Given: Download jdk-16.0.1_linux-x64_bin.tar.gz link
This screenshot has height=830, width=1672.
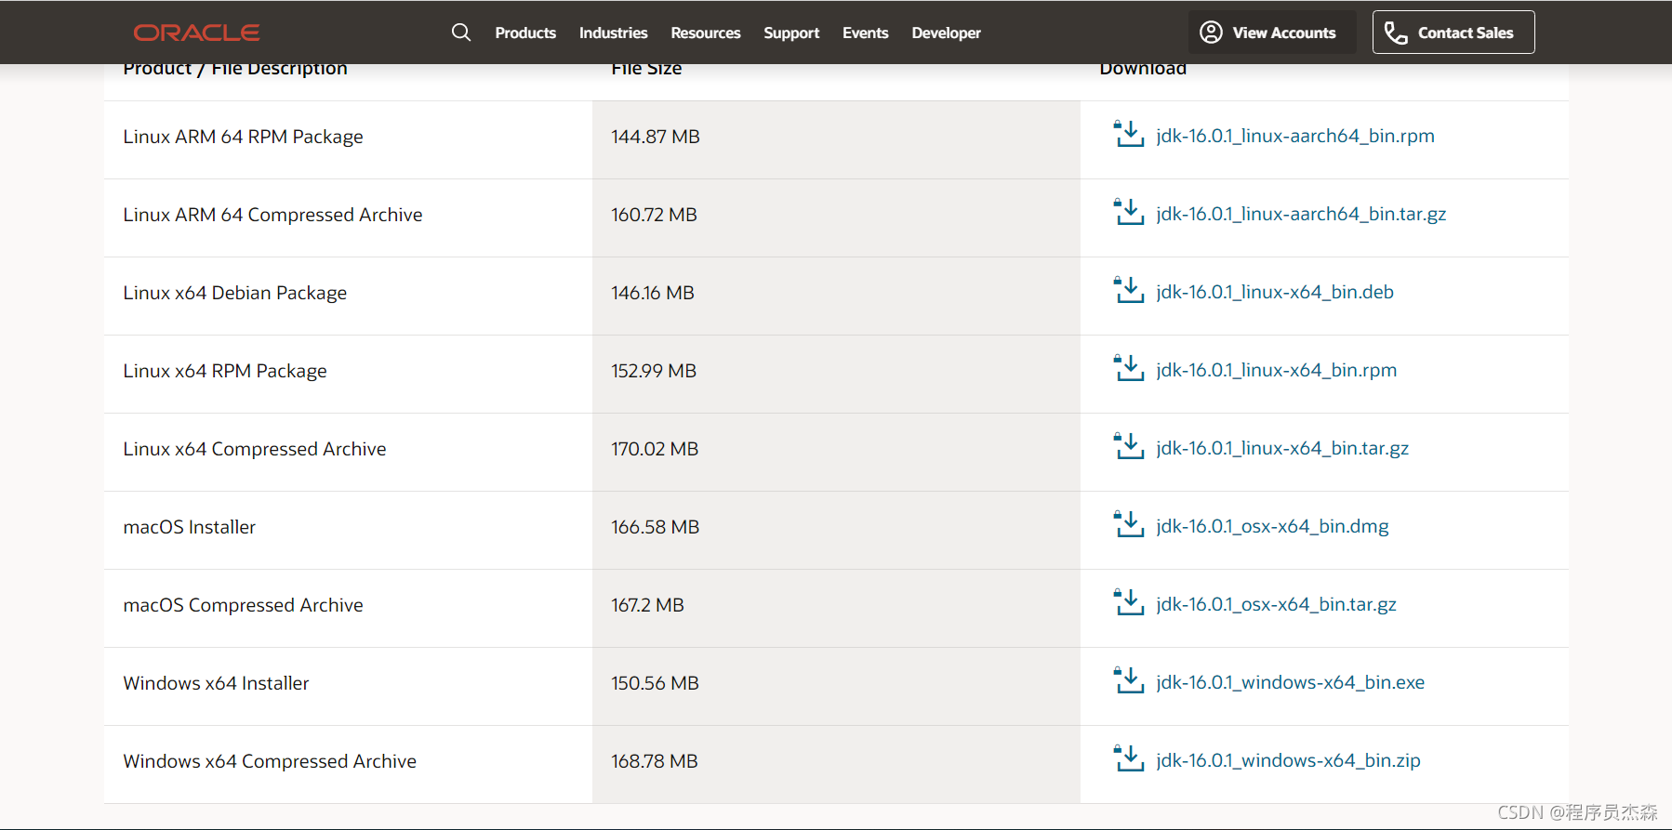Looking at the screenshot, I should (1282, 448).
